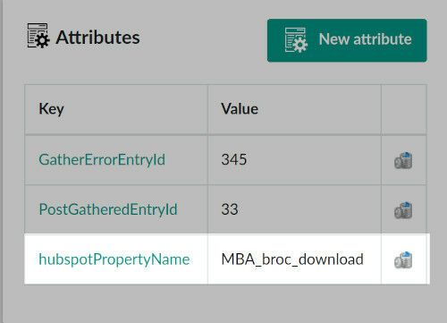447x323 pixels.
Task: Click the Value column header
Action: [294, 109]
